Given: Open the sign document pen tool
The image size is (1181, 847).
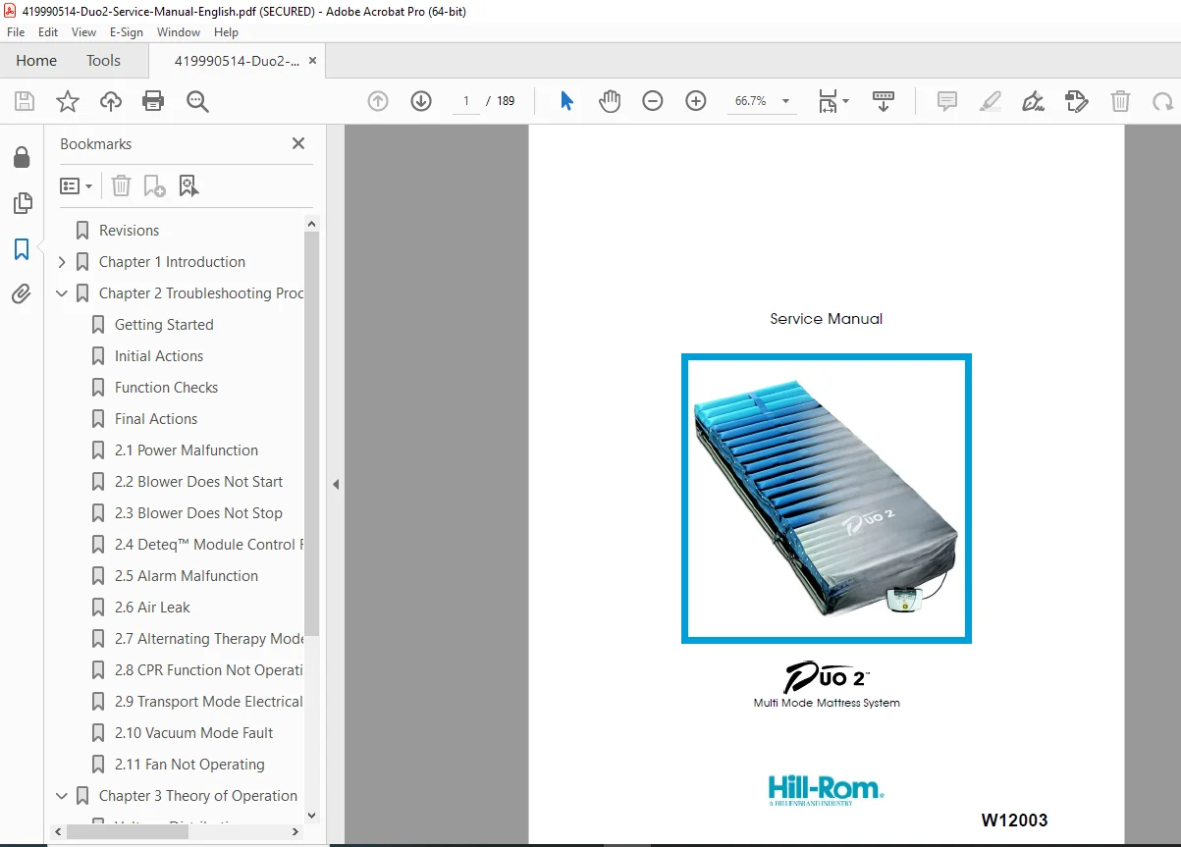Looking at the screenshot, I should pyautogui.click(x=1033, y=101).
